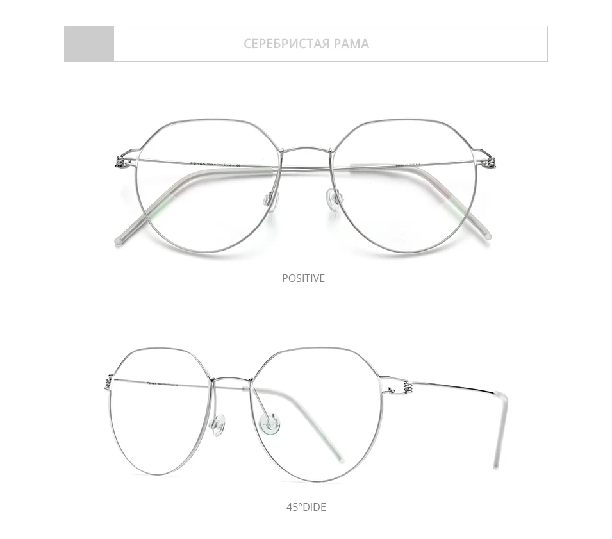Click left nose pad in front view
612x539 pixels.
click(x=273, y=200)
